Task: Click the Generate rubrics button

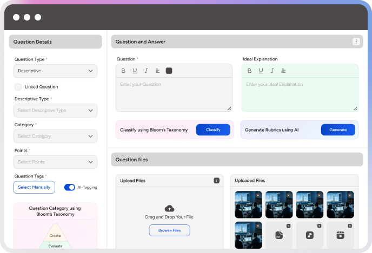Action: [338, 130]
